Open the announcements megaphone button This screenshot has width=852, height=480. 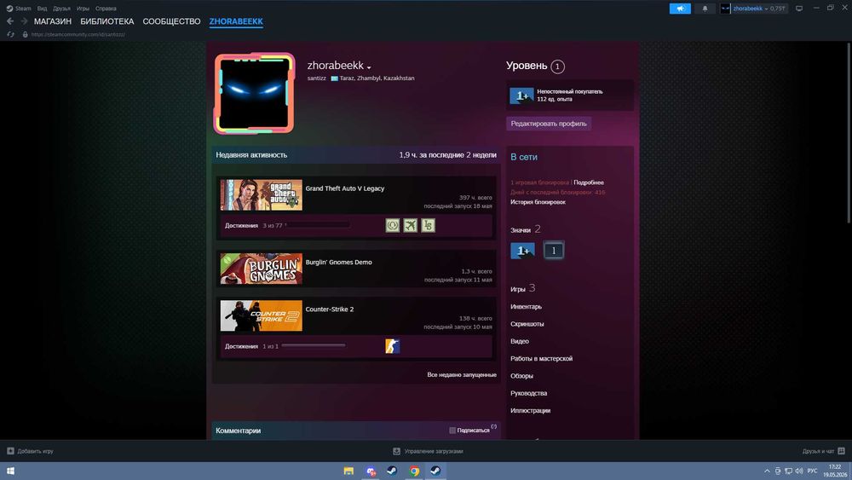tap(680, 9)
